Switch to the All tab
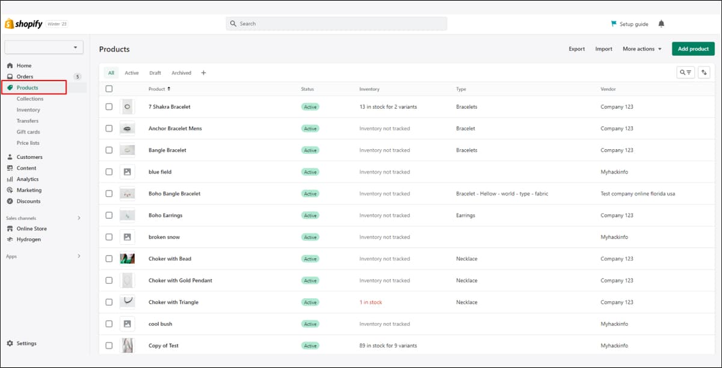This screenshot has width=722, height=368. [x=111, y=73]
